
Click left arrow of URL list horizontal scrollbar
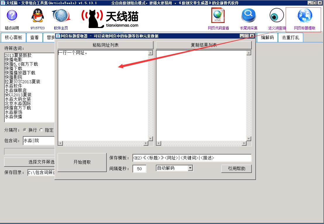(x=61, y=143)
